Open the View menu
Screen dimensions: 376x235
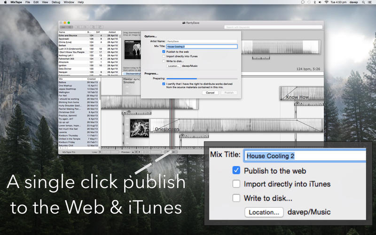point(45,2)
